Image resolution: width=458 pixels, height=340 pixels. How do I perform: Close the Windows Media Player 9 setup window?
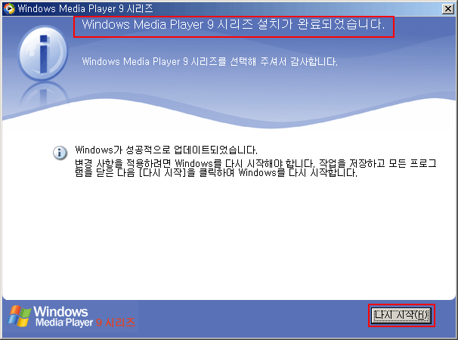pos(447,8)
